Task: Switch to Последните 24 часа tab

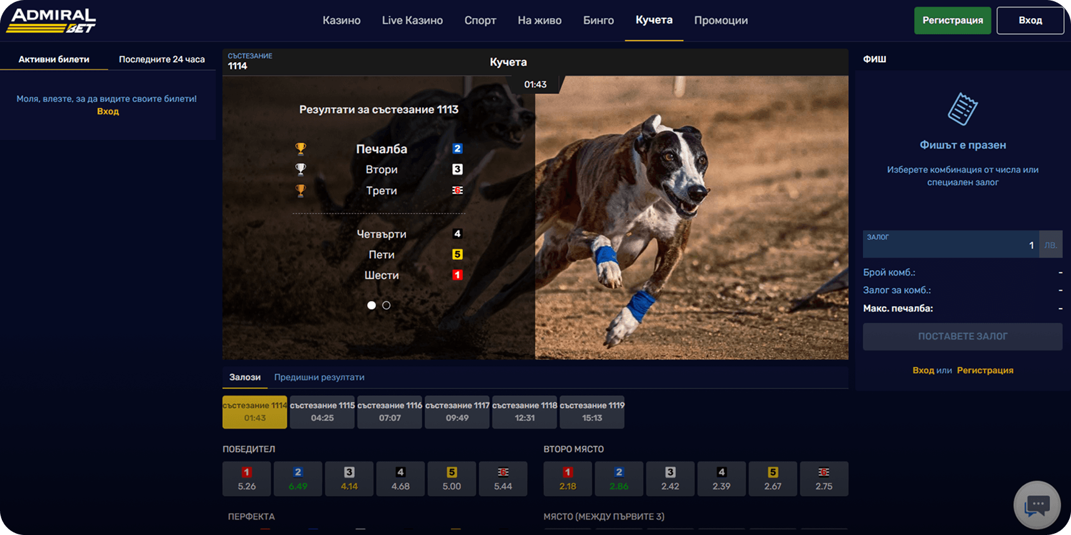Action: pos(162,60)
